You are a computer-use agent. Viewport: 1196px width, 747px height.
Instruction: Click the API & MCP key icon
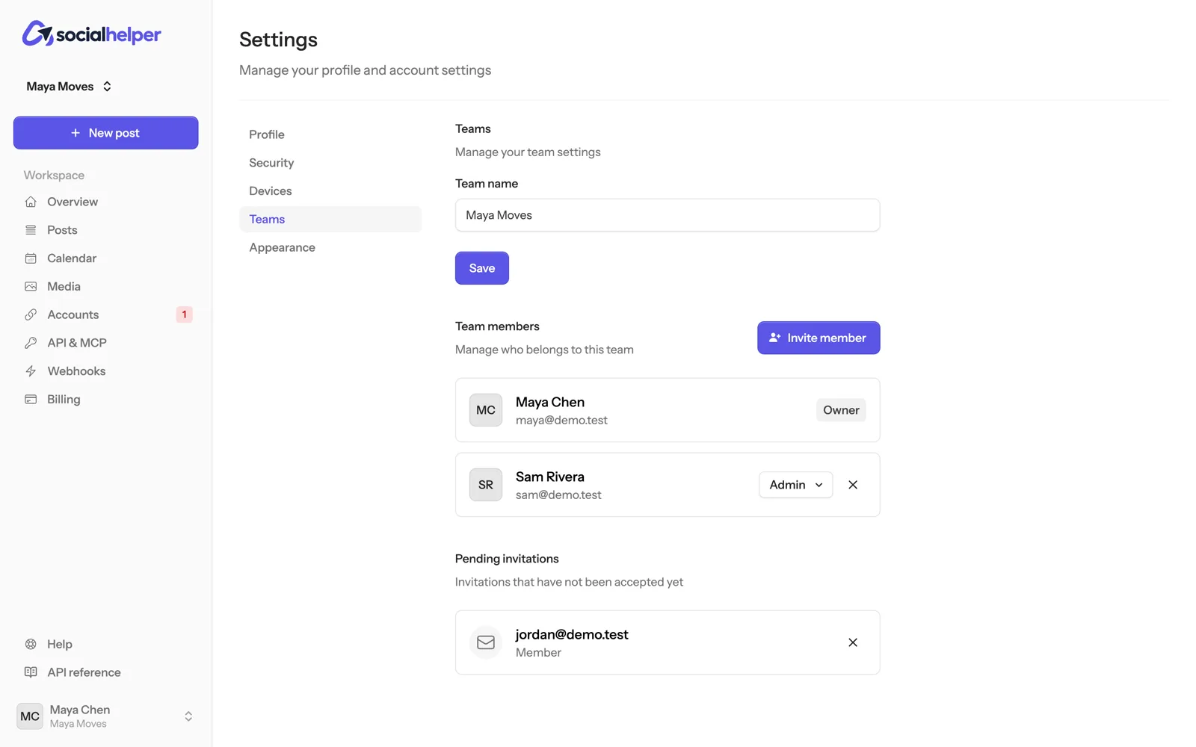31,343
